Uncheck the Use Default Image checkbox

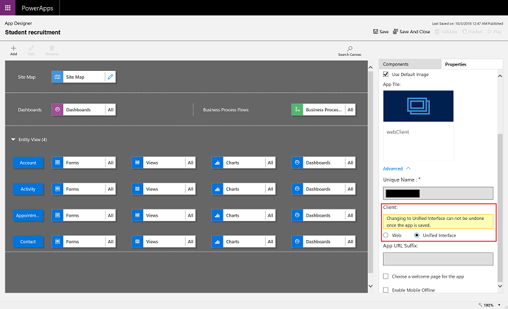386,75
